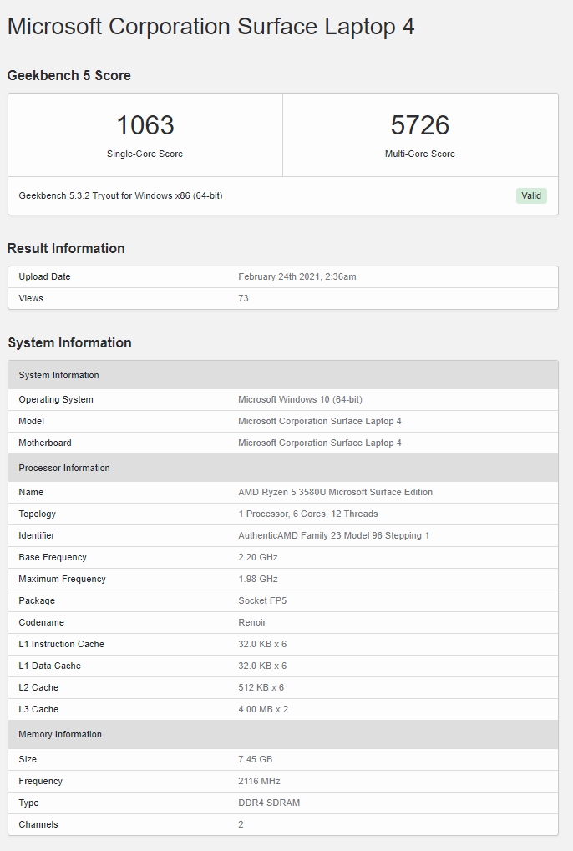573x851 pixels.
Task: Select the 4.00 MB x 2 value
Action: tap(263, 709)
